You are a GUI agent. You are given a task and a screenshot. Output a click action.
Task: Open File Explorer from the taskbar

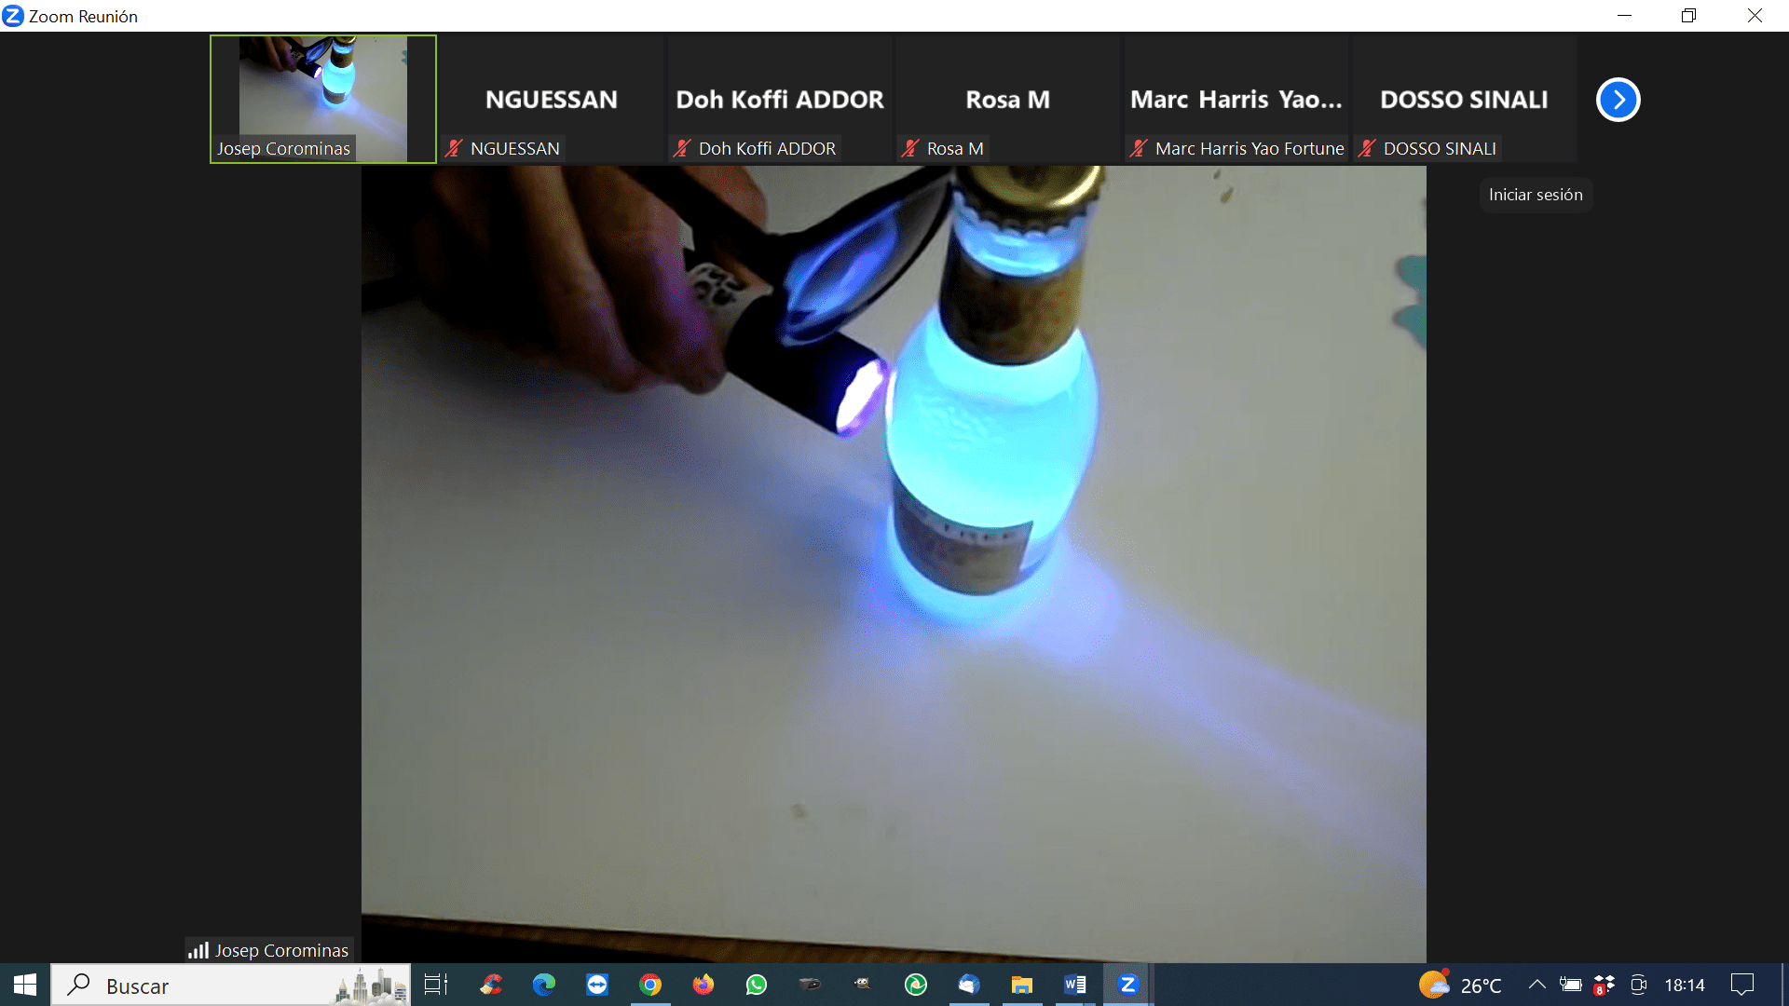coord(1022,985)
